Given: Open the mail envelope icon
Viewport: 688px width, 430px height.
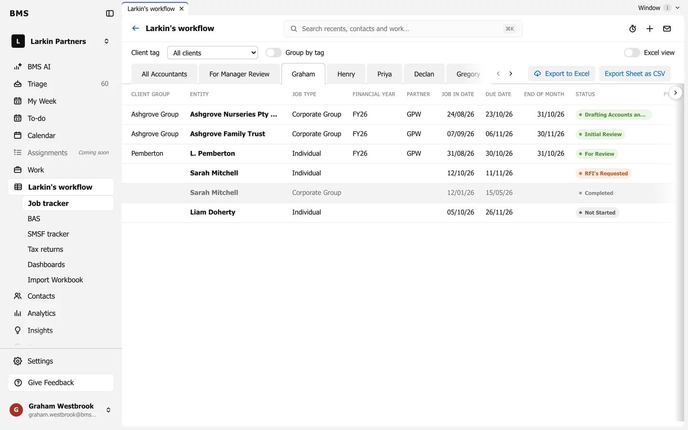Looking at the screenshot, I should click(667, 29).
